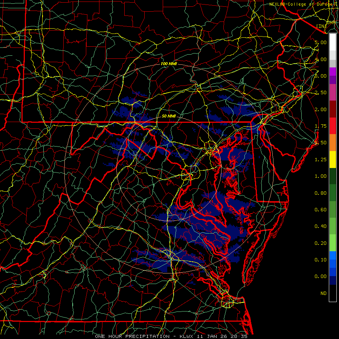Click the '100 NMI' range ring label

pyautogui.click(x=169, y=64)
